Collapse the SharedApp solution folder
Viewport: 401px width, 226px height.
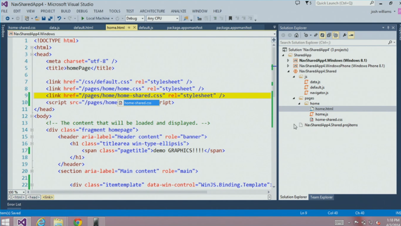283,55
